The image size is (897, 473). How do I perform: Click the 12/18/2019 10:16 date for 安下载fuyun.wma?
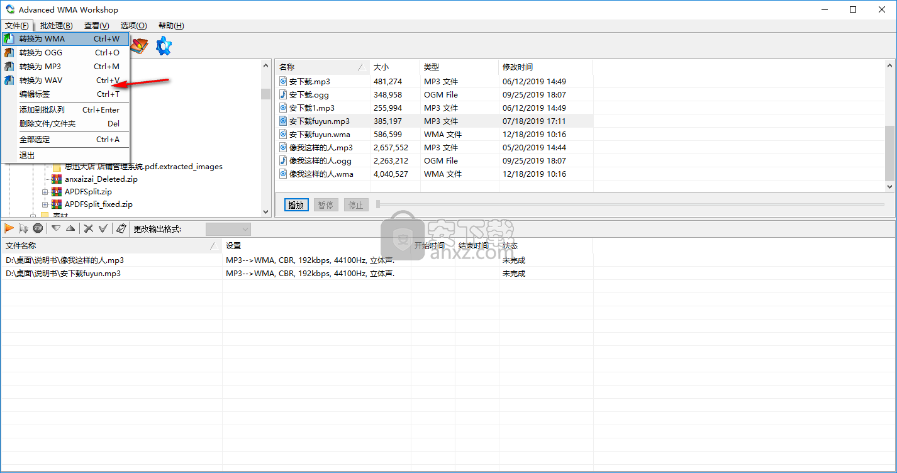(x=534, y=135)
